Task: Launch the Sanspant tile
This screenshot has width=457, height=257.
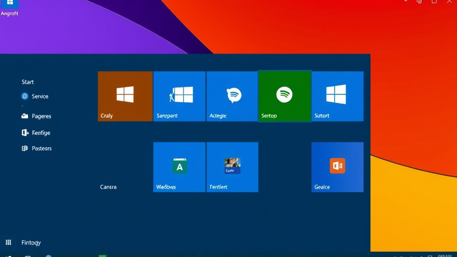Action: 180,96
